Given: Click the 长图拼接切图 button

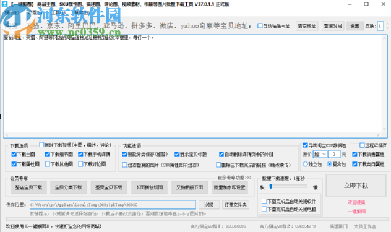Looking at the screenshot, I should [149, 187].
